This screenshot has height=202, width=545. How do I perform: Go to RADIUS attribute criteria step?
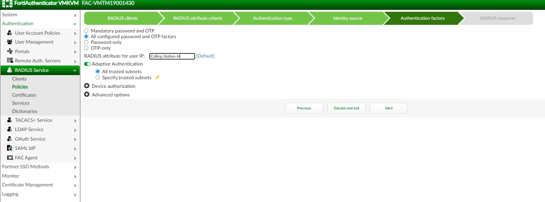(198, 18)
